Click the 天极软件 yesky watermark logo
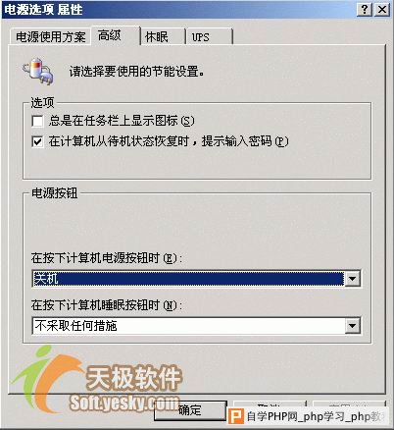The height and width of the screenshot is (430, 394). click(x=98, y=380)
